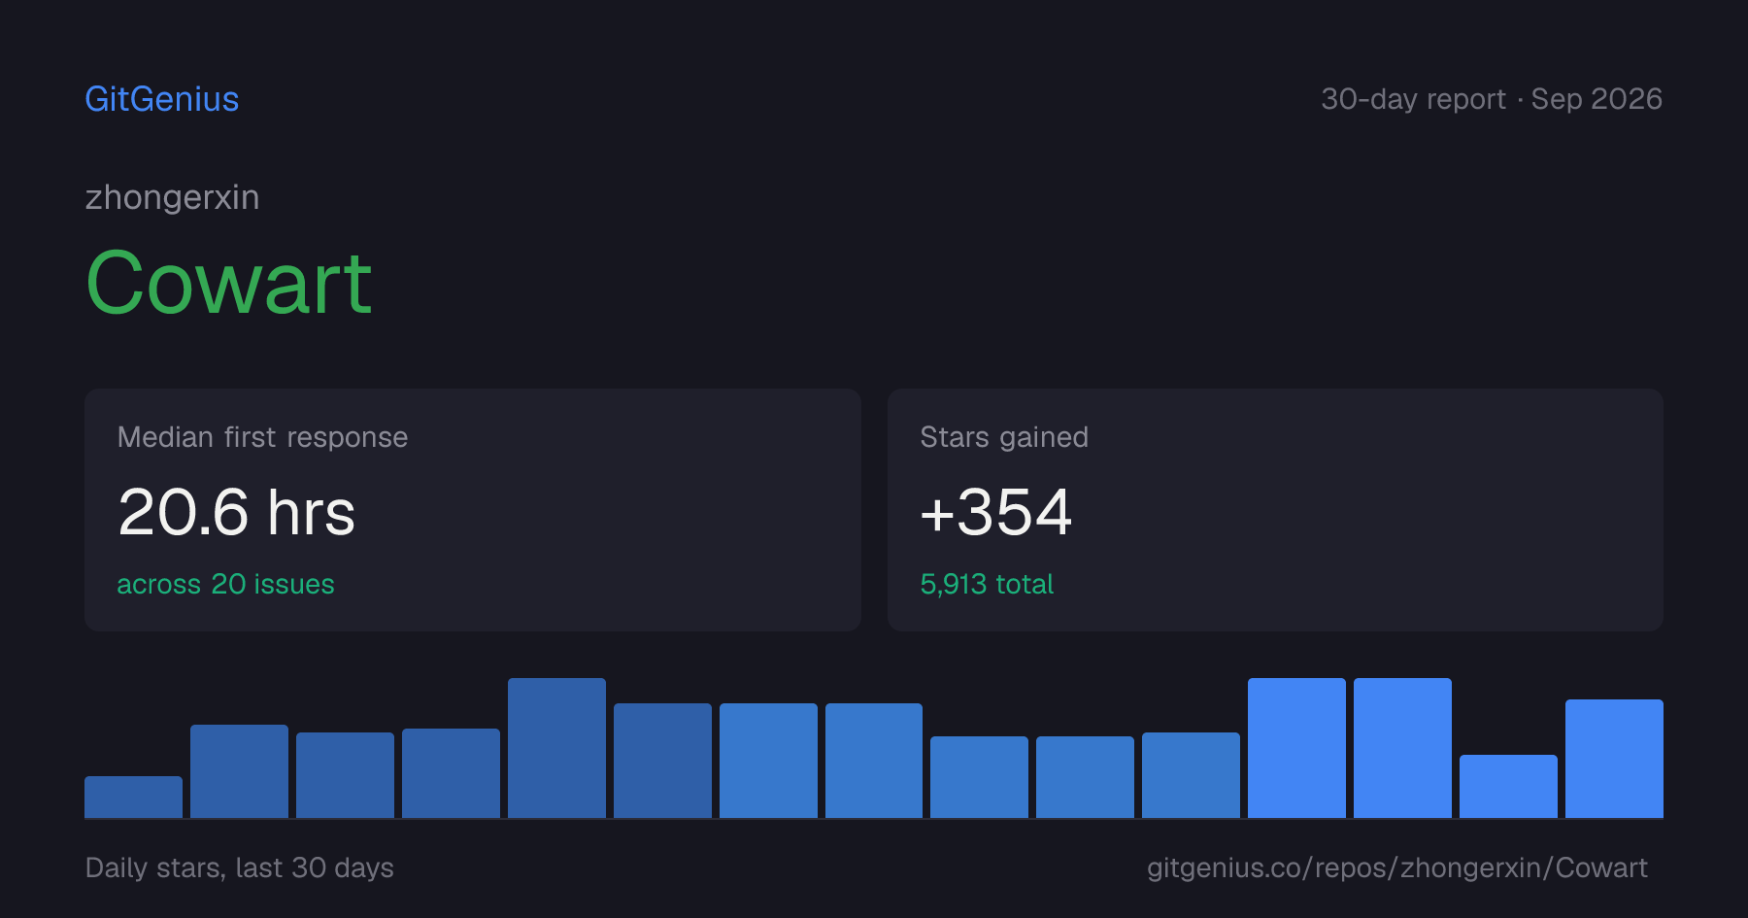
Task: Select the tall twelfth bar in chart
Action: [x=1296, y=748]
